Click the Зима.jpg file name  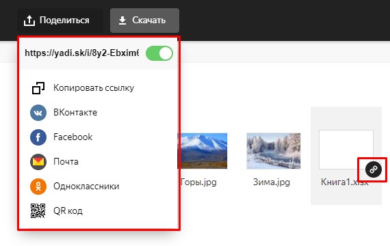tap(272, 182)
